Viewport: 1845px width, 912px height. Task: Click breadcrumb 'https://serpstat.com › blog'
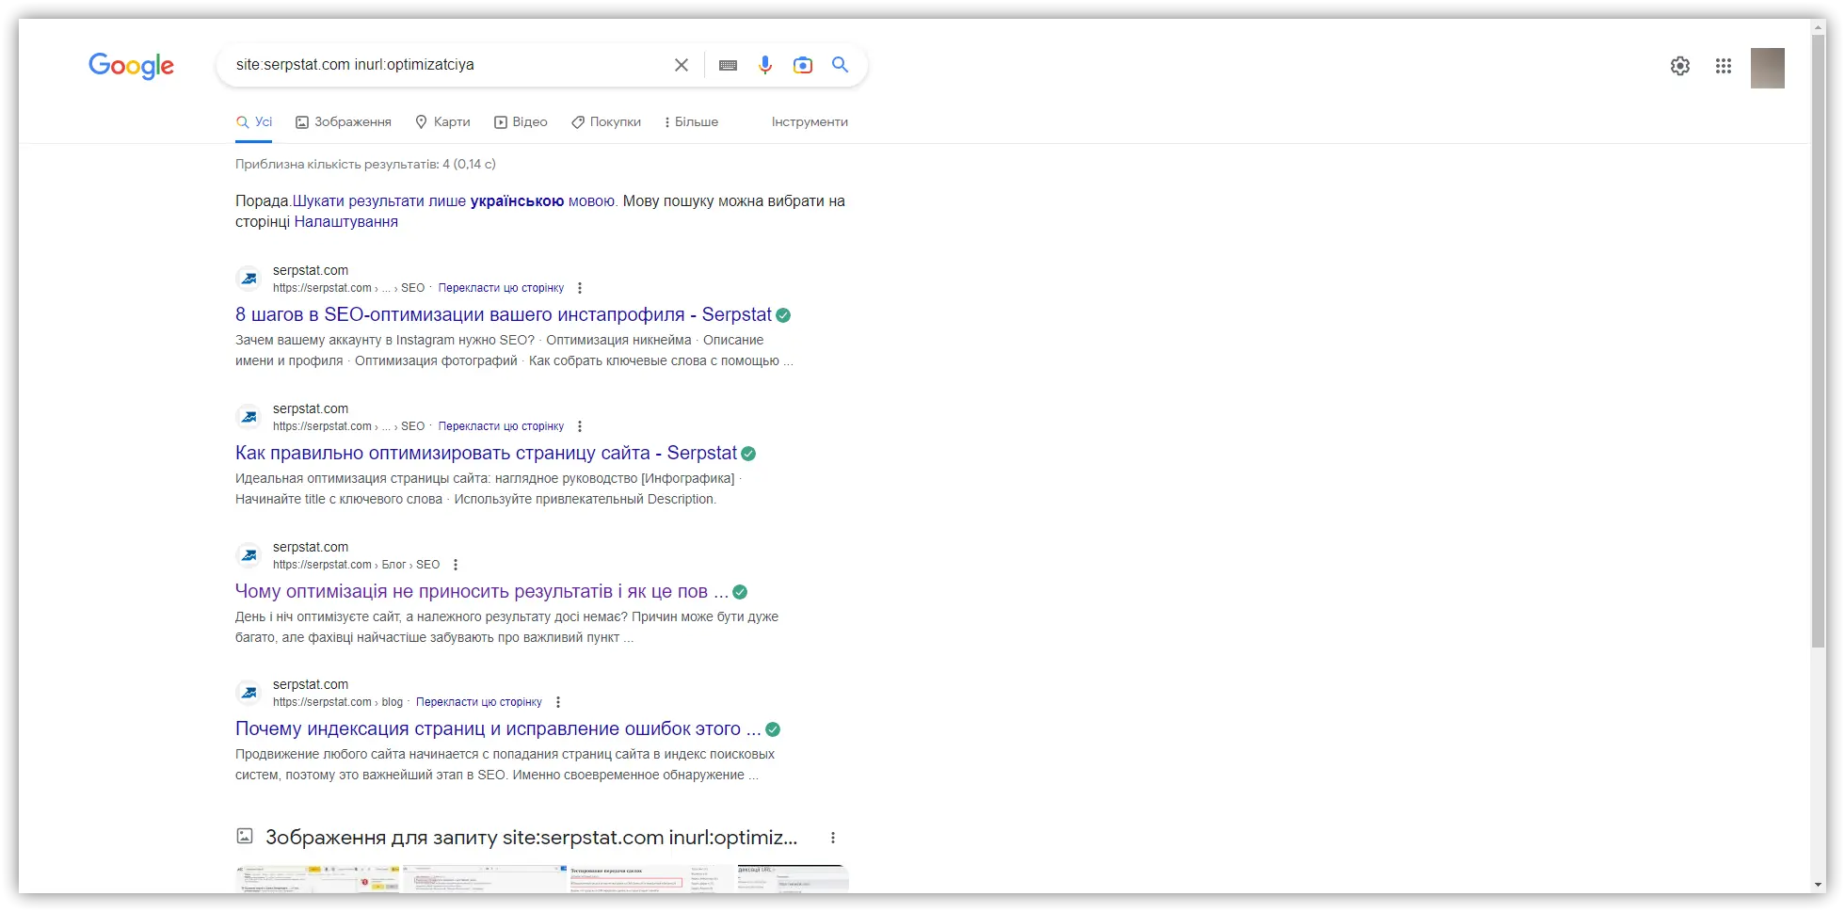pos(338,702)
